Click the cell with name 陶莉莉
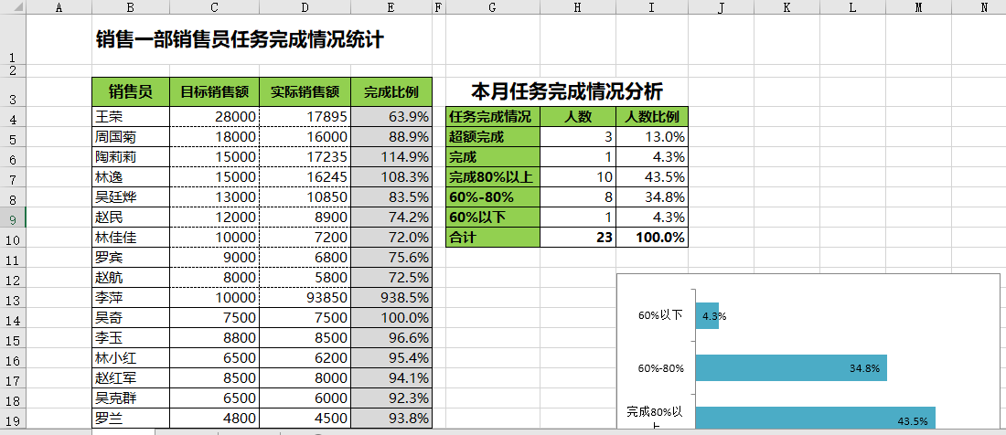This screenshot has width=1006, height=435. [x=130, y=157]
